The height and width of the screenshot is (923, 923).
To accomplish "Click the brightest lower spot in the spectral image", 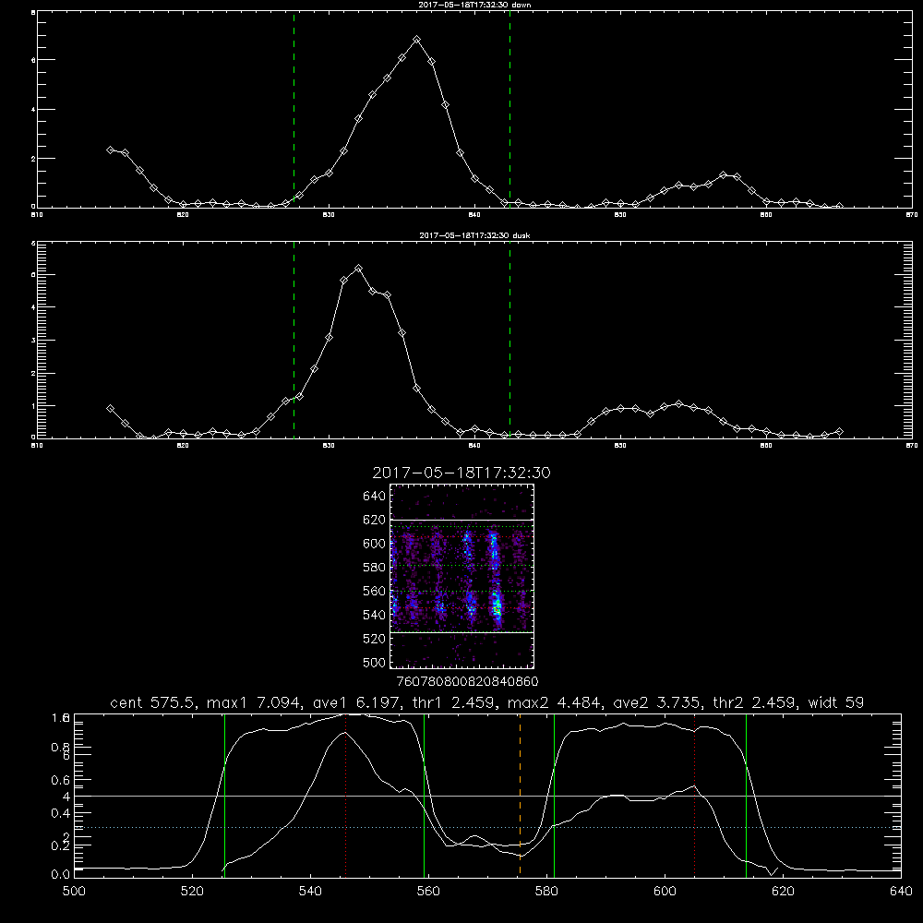I will point(497,606).
